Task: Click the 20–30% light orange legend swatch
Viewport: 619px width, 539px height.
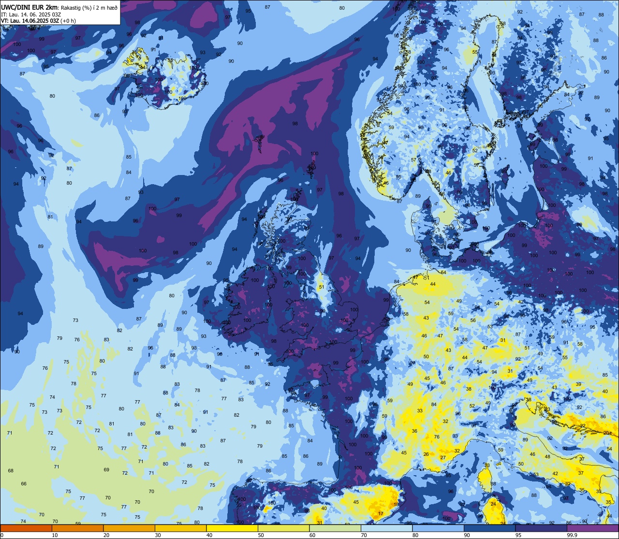Action: pos(129,528)
